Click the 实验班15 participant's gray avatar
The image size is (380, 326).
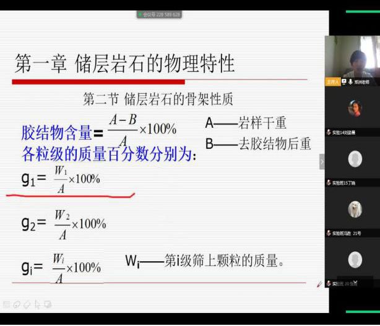click(355, 159)
